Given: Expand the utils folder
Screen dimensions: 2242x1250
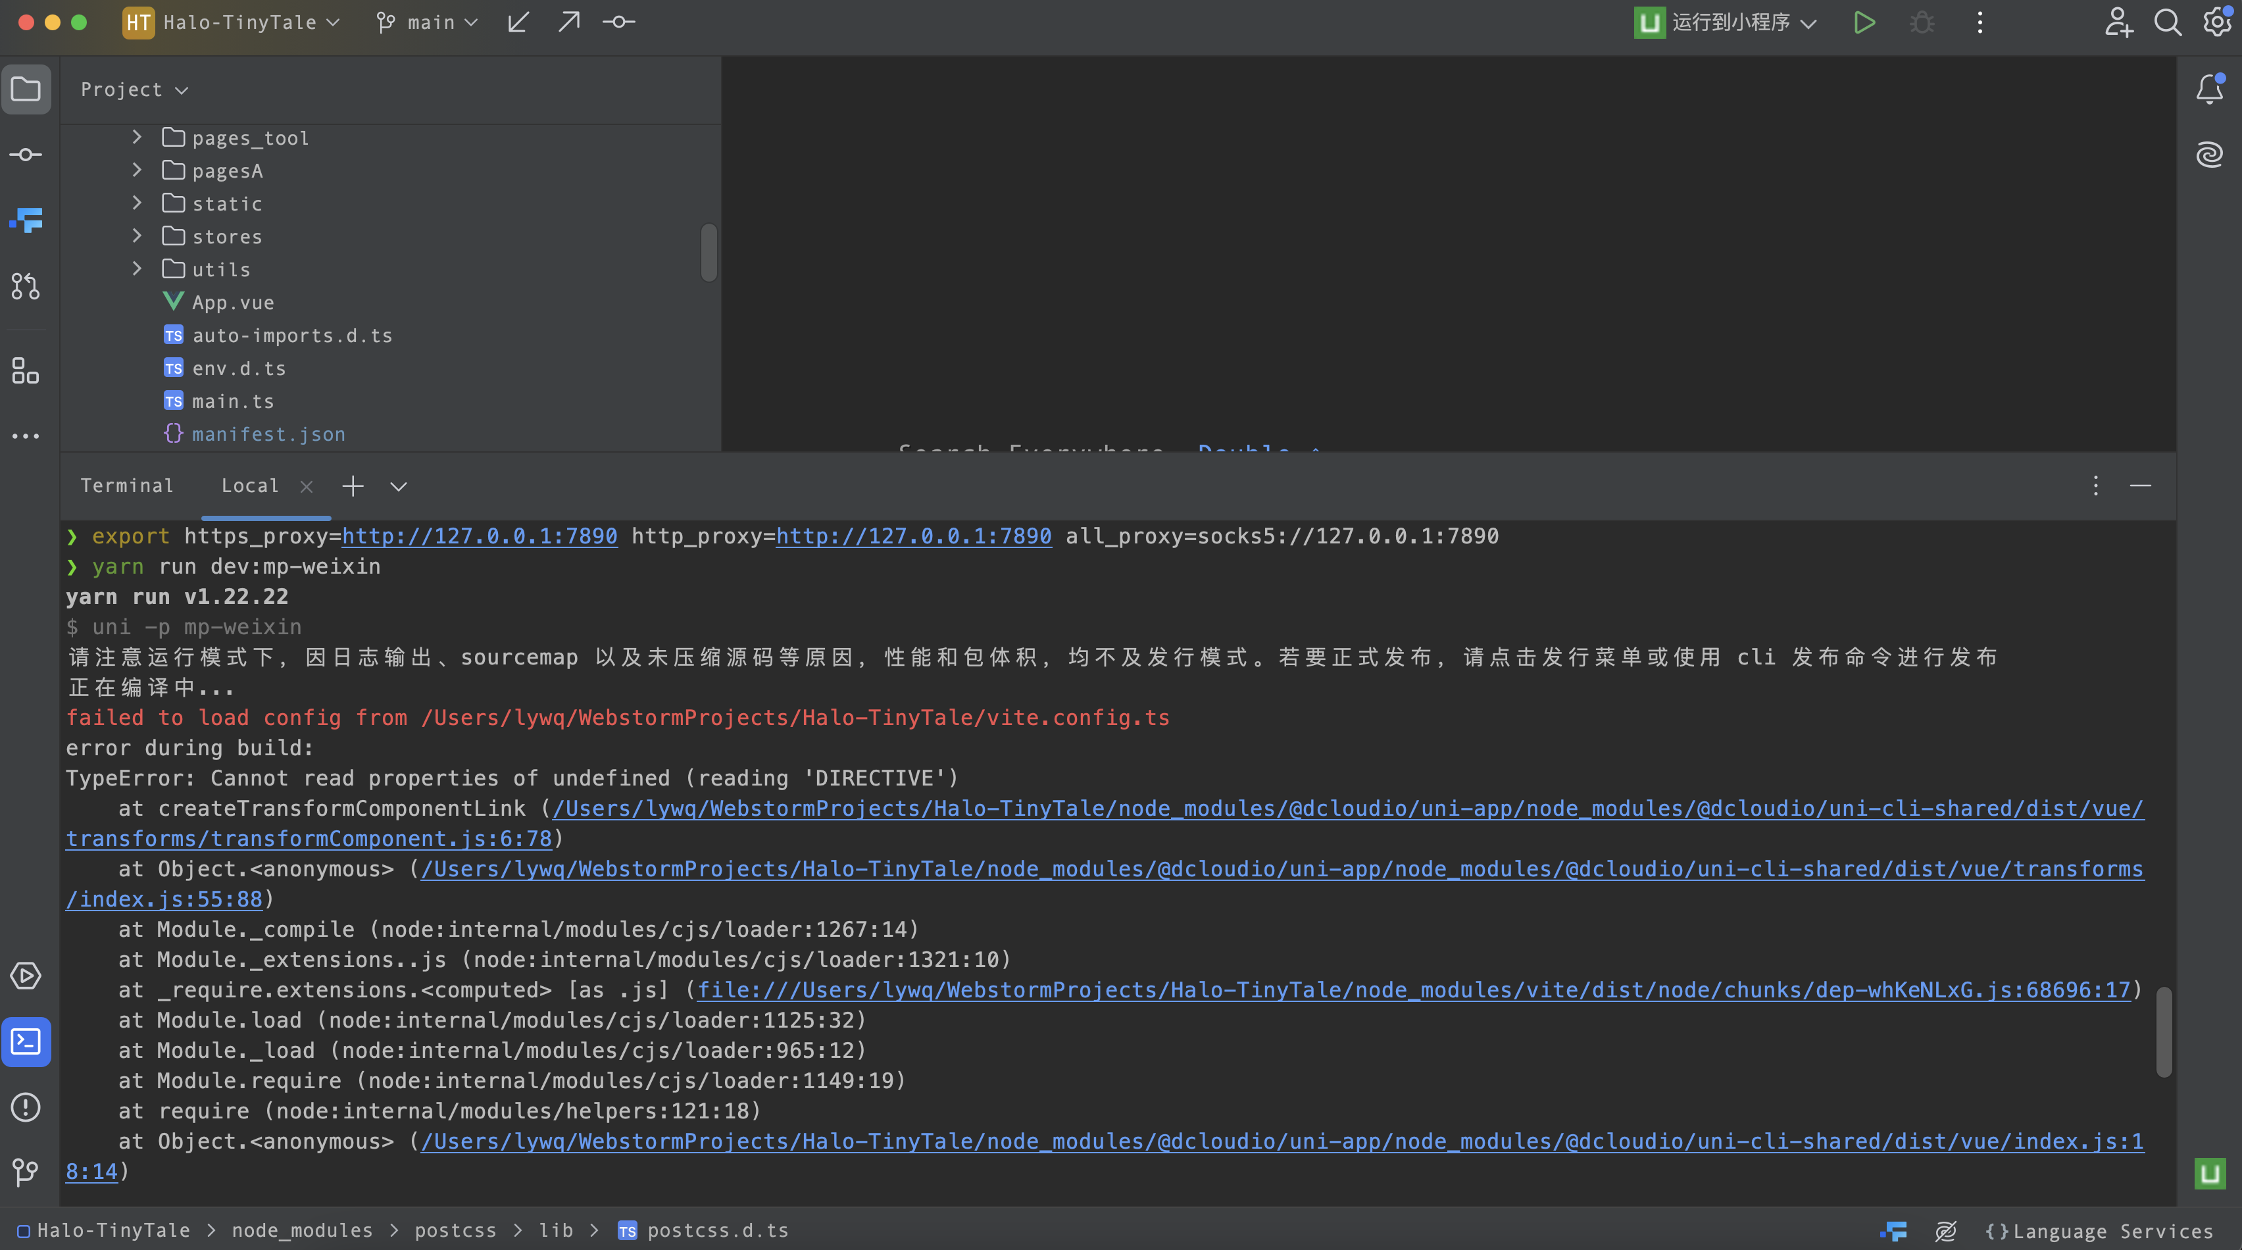Looking at the screenshot, I should (x=137, y=269).
